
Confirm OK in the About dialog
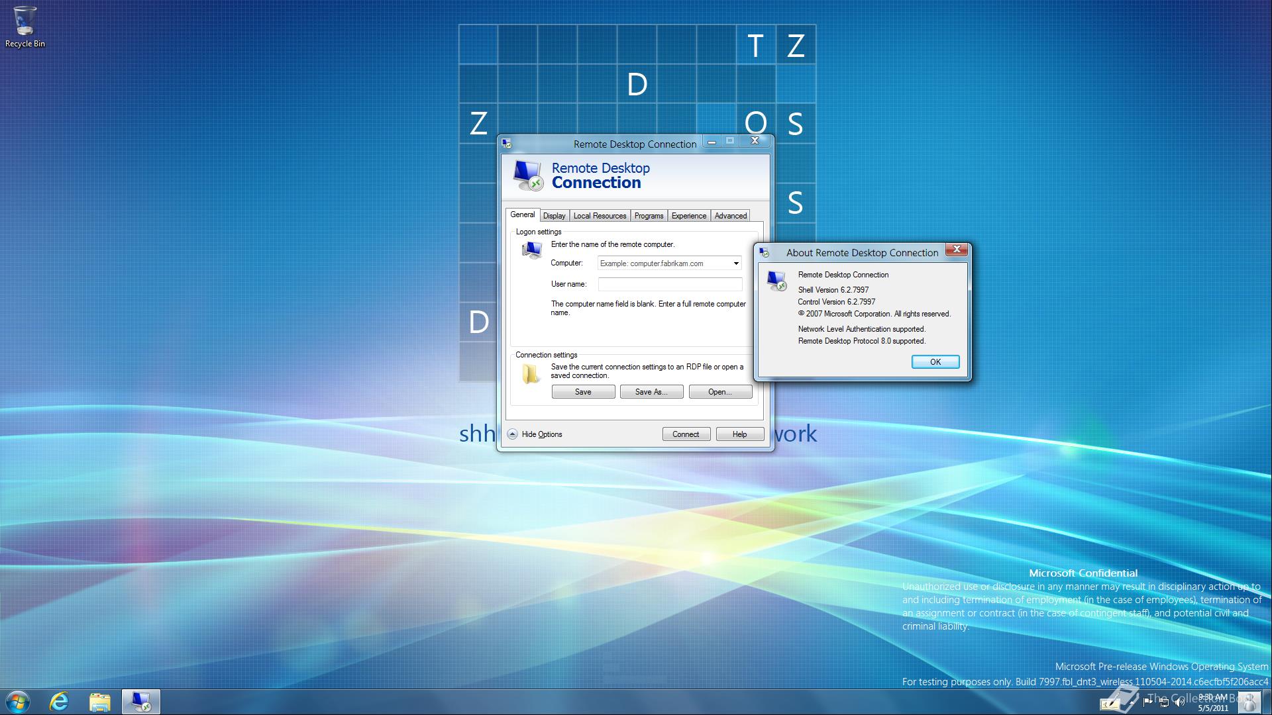click(935, 362)
